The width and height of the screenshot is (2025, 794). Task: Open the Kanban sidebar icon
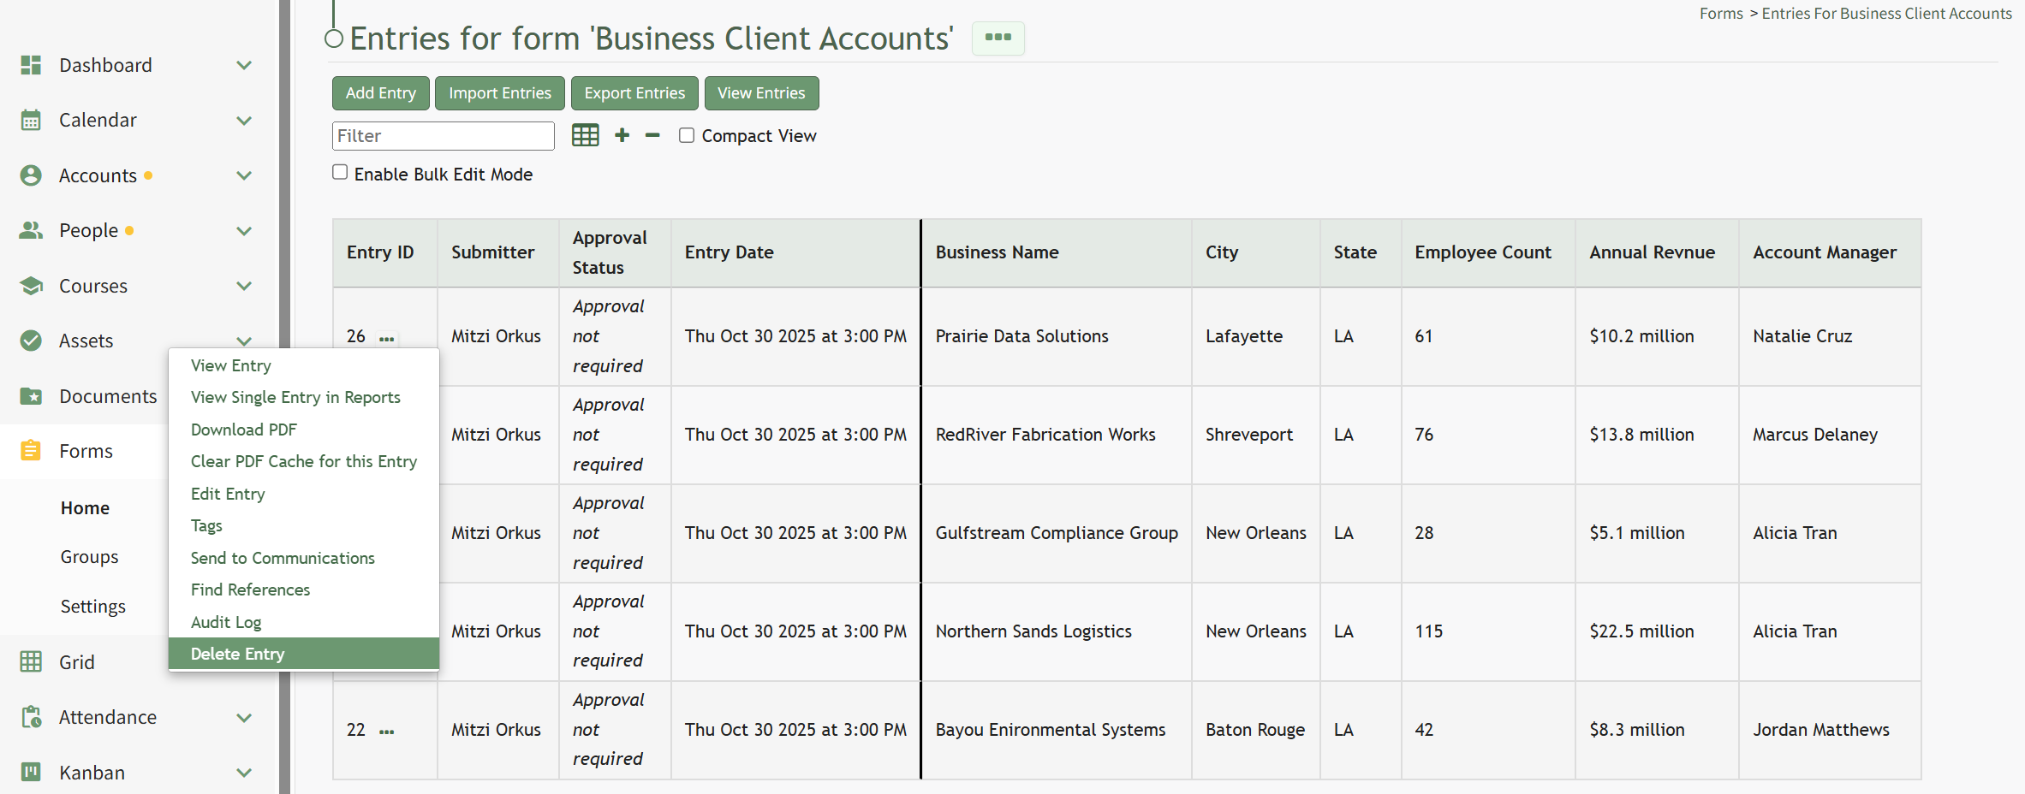[31, 772]
